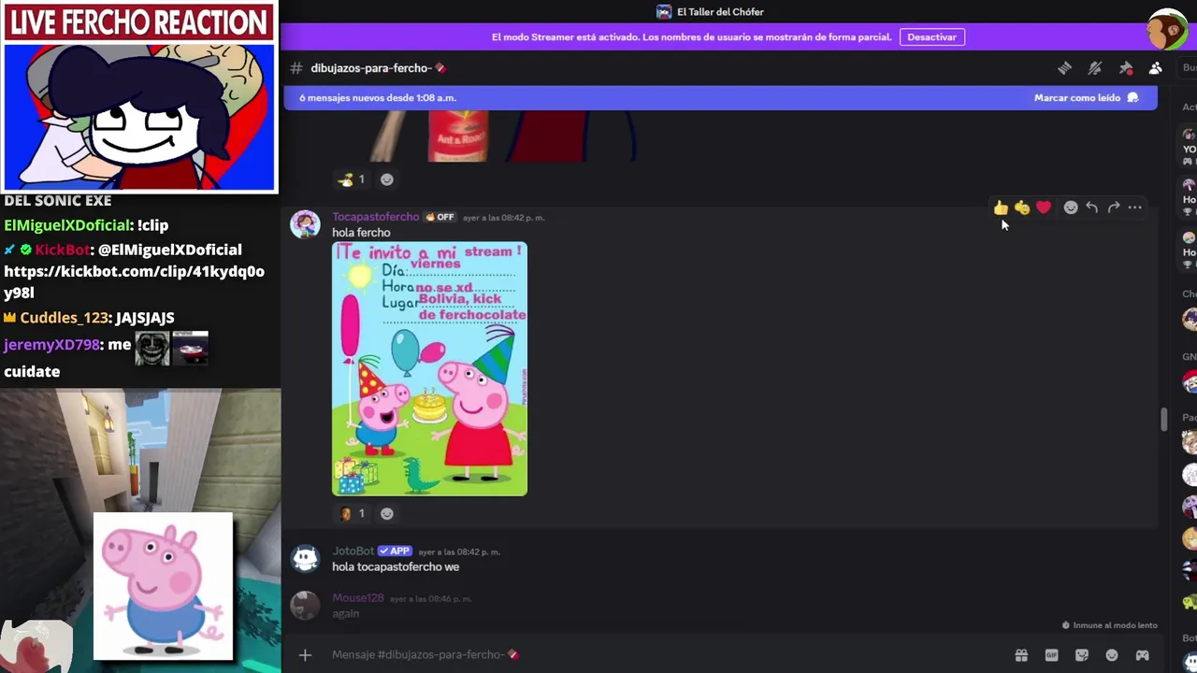Screen dimensions: 1197x673
Task: Open the game controller apps icon
Action: (1142, 655)
